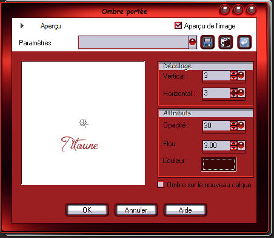Image resolution: width=274 pixels, height=238 pixels.
Task: Save preset with the floppy disk icon
Action: pyautogui.click(x=207, y=42)
